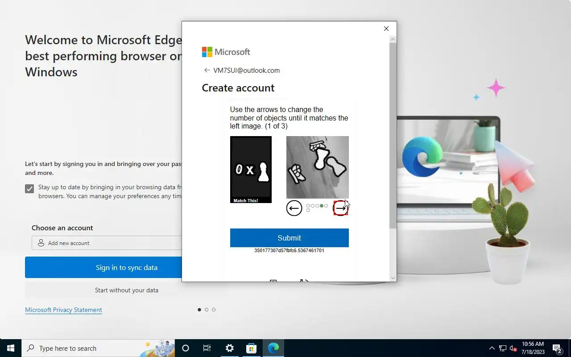Click the 'Create account' heading
This screenshot has width=571, height=357.
point(238,88)
